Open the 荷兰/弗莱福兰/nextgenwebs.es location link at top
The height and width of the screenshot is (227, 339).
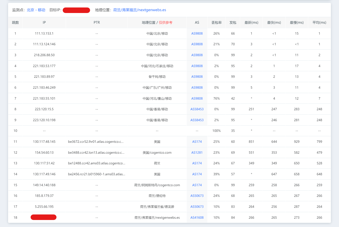coord(140,10)
